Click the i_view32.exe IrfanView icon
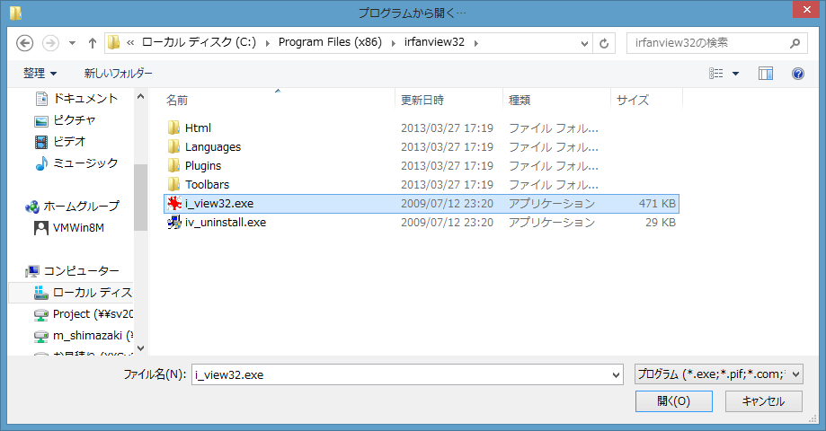The width and height of the screenshot is (826, 431). tap(174, 203)
